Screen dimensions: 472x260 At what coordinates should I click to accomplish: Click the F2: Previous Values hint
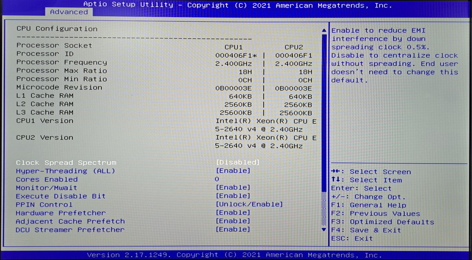pyautogui.click(x=376, y=214)
